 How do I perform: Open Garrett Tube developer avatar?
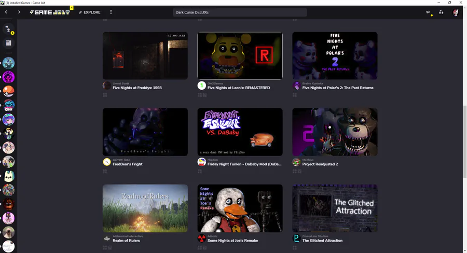pos(106,162)
